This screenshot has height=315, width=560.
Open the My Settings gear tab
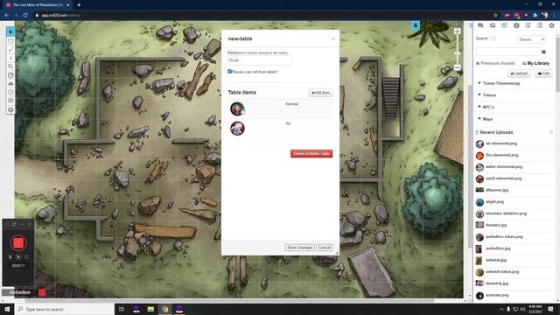pyautogui.click(x=551, y=25)
